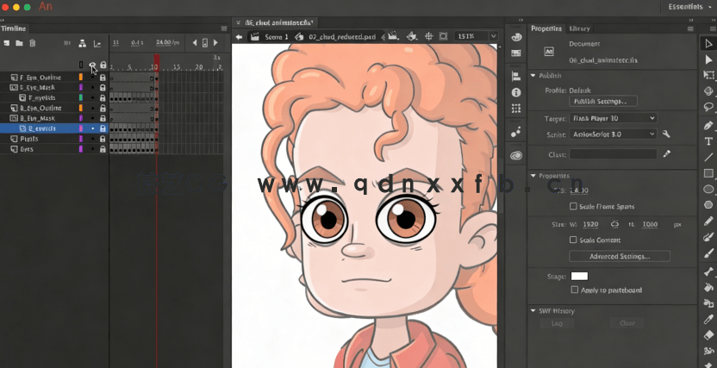Check Apply to pasteboard option
The image size is (717, 368).
pos(575,290)
